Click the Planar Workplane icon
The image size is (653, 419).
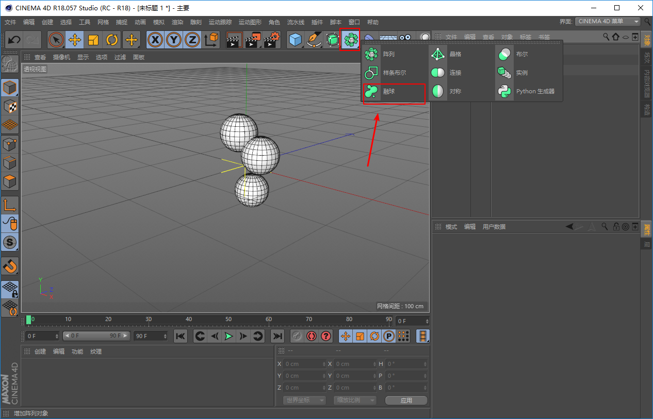click(x=10, y=308)
